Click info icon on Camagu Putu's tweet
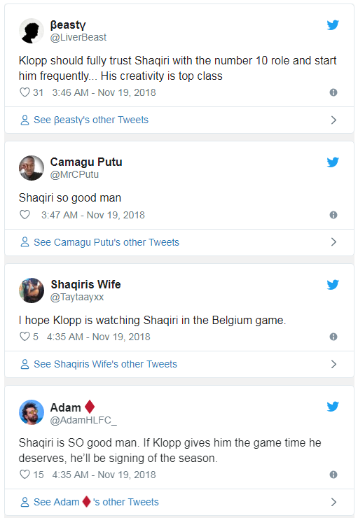The image size is (358, 518). tap(333, 215)
